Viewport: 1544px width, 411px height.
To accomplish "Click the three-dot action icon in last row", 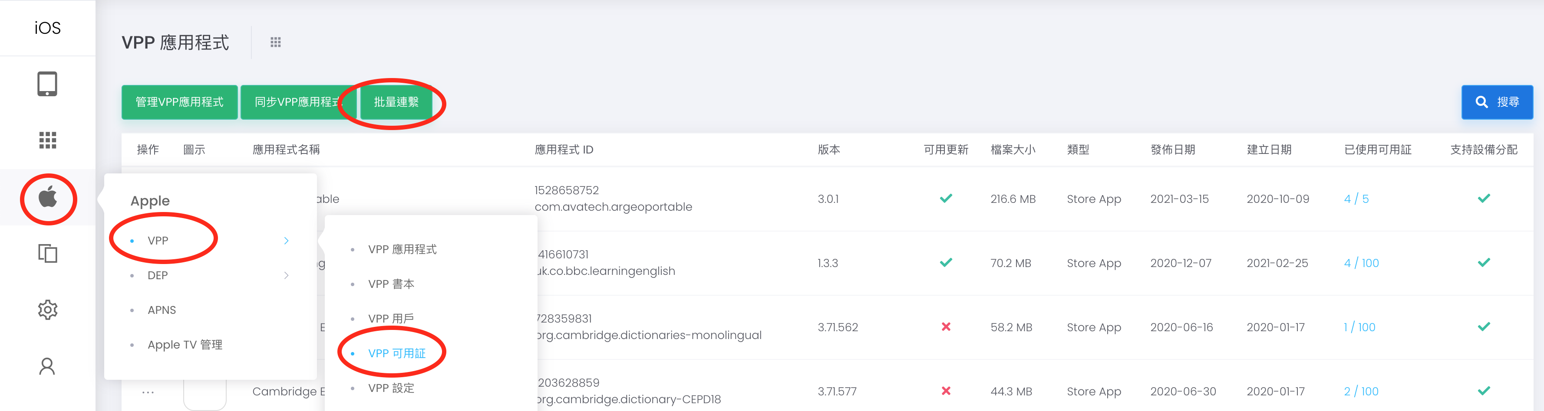I will tap(148, 392).
